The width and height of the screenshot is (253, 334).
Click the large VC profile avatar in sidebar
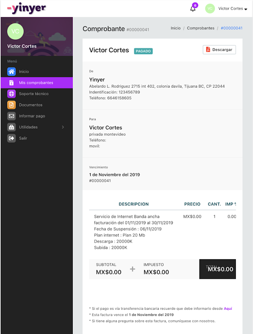click(x=15, y=31)
